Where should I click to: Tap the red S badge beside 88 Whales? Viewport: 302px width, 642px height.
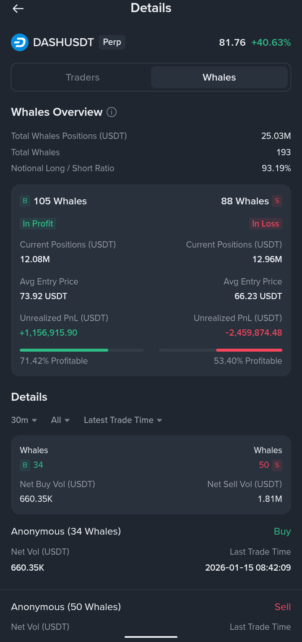pos(277,201)
